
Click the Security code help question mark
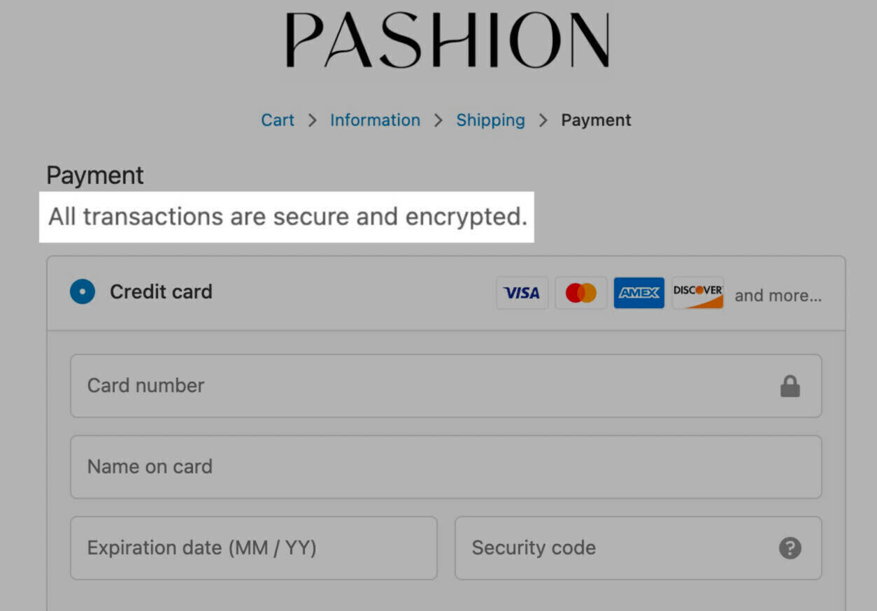click(790, 548)
